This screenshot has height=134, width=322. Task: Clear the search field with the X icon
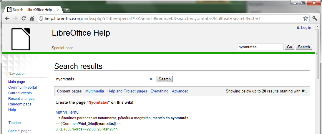pos(151,79)
